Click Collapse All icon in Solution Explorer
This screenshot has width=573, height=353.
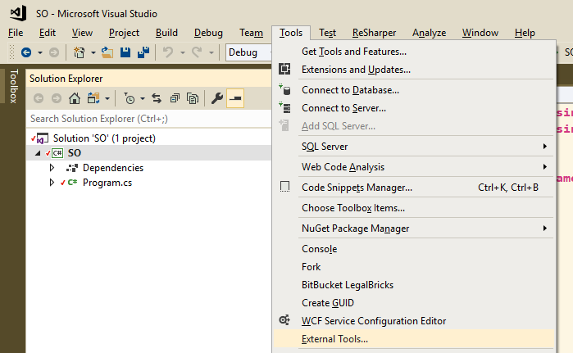click(x=175, y=98)
